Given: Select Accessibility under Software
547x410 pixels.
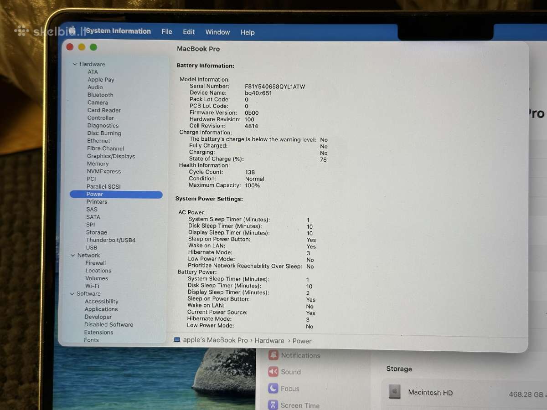Looking at the screenshot, I should point(102,302).
